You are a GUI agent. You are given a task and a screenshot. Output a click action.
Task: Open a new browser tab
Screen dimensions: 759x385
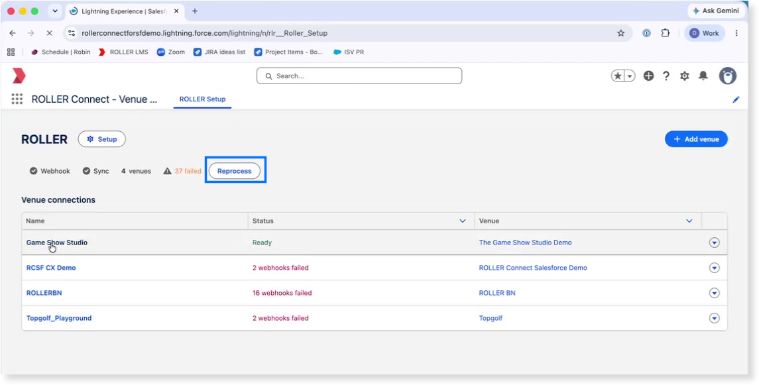tap(195, 11)
